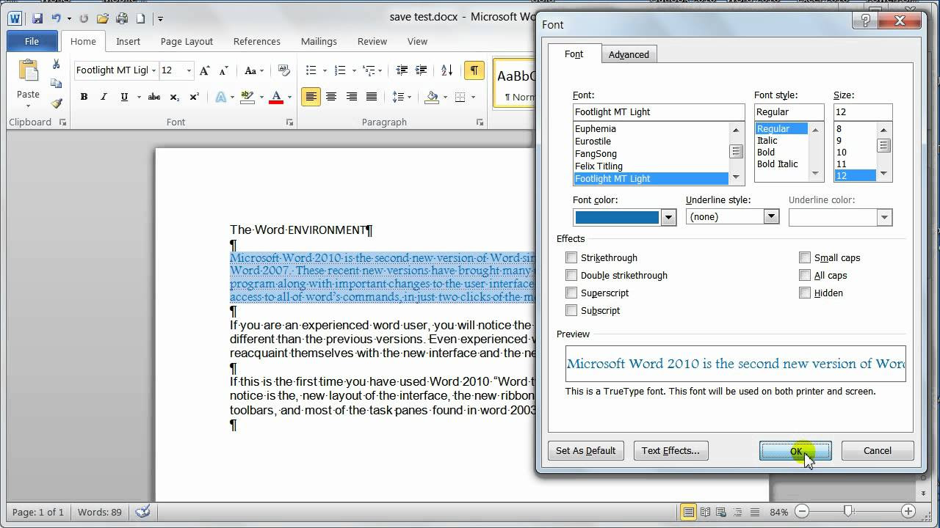Image resolution: width=940 pixels, height=528 pixels.
Task: Click the Bold formatting icon in ribbon
Action: [x=84, y=97]
